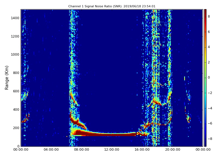Select the 1200 range tick label
Image resolution: width=217 pixels, height=162 pixels.
tap(15, 36)
